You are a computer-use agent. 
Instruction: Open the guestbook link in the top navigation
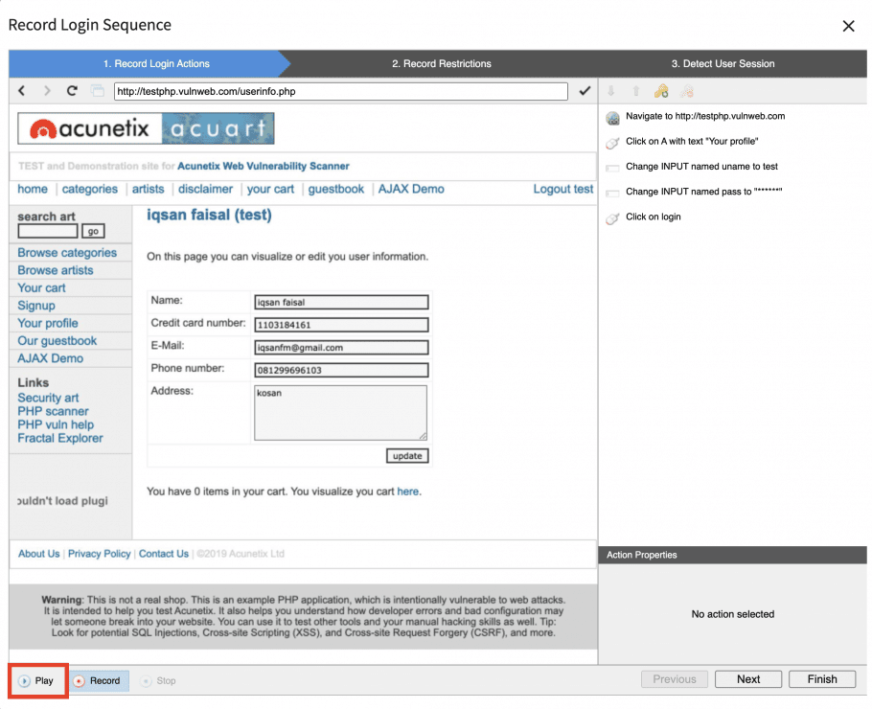point(336,189)
